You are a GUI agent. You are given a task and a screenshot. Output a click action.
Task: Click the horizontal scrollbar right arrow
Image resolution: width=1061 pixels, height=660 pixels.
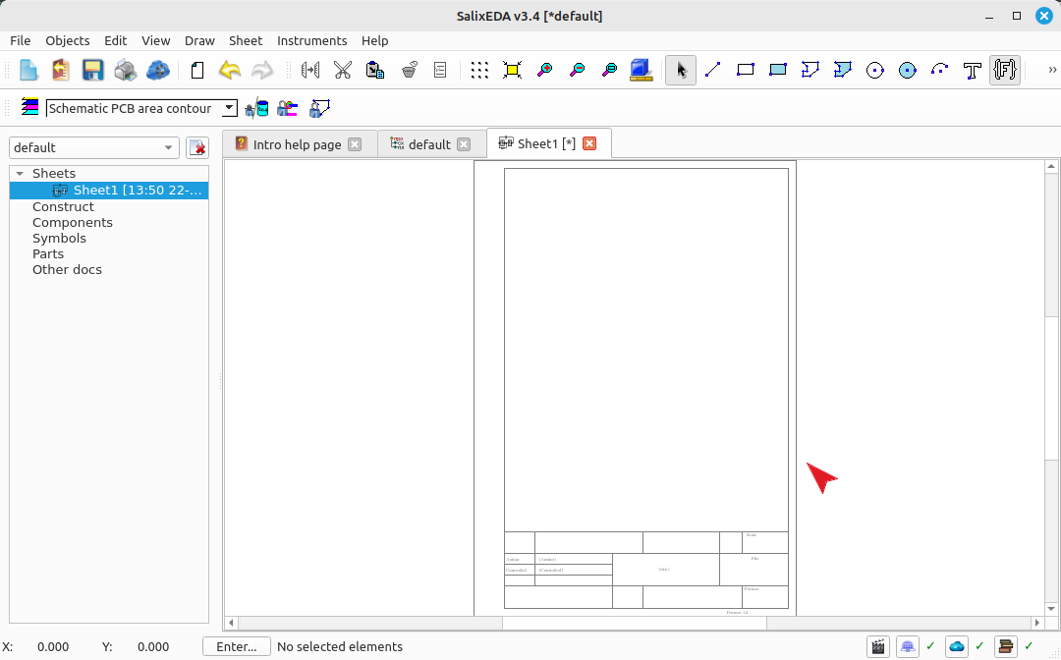point(1037,623)
